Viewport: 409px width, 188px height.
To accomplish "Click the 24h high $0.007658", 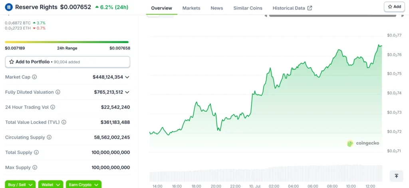I will pos(120,48).
